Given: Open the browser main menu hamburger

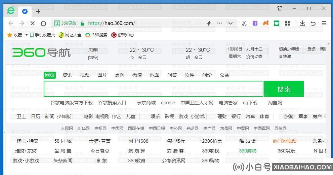Looking at the screenshot, I should (x=324, y=23).
